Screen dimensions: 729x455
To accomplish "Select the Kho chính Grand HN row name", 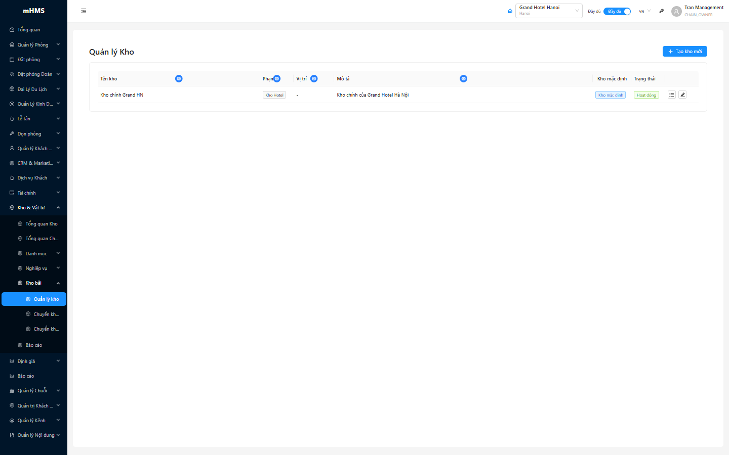I will click(x=121, y=95).
